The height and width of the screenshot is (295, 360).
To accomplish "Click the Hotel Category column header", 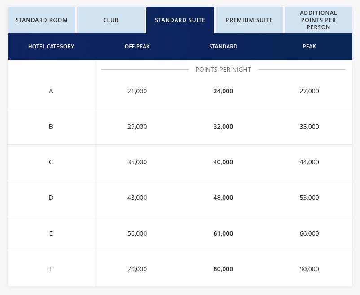I will pyautogui.click(x=51, y=46).
